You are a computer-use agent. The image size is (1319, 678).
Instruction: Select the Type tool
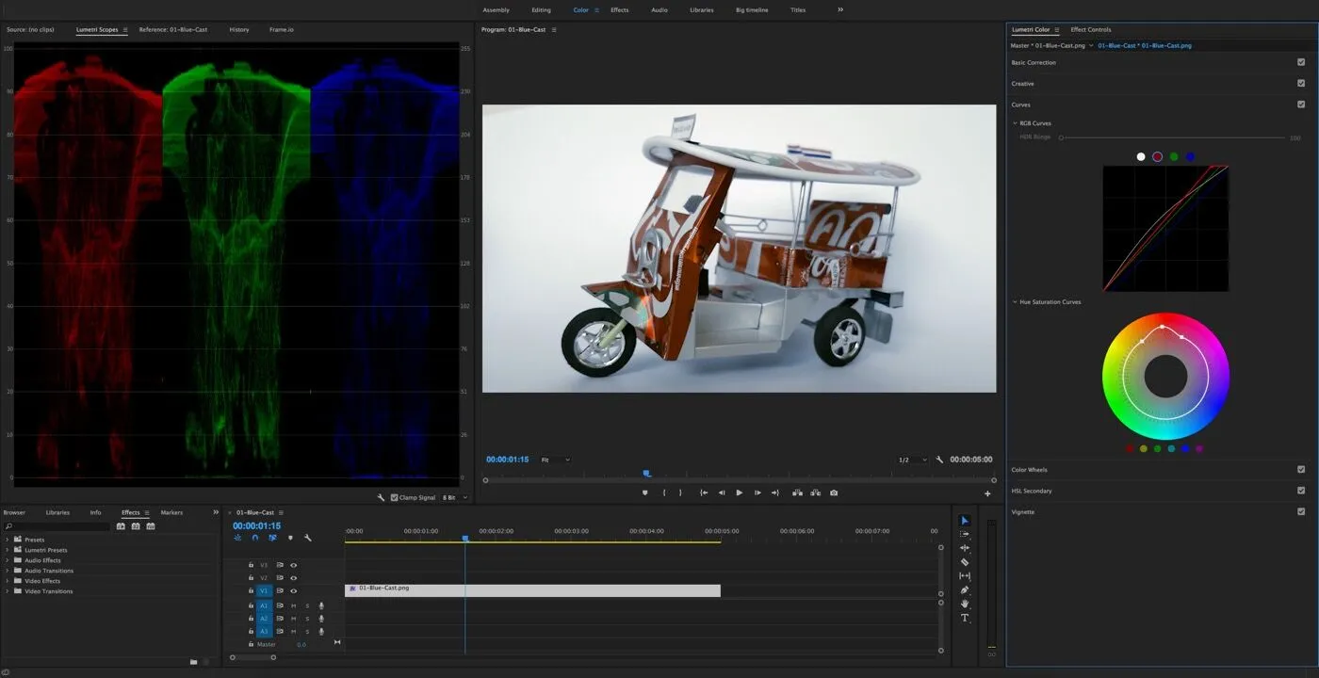pos(965,618)
